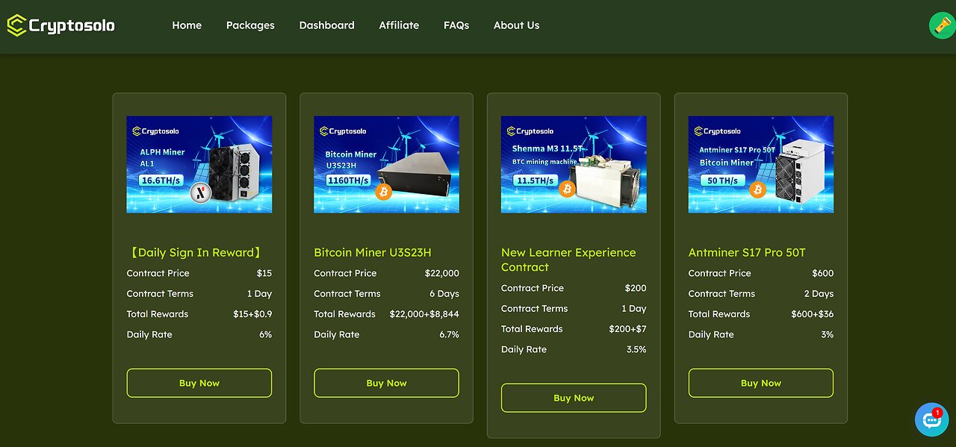Click Buy Now for Daily Sign In Reward
The height and width of the screenshot is (447, 956).
199,383
